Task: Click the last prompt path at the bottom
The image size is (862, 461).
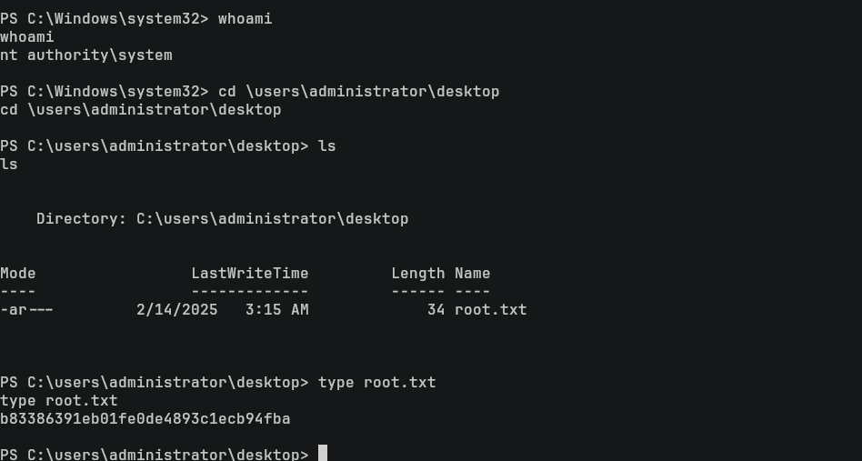Action: click(154, 454)
